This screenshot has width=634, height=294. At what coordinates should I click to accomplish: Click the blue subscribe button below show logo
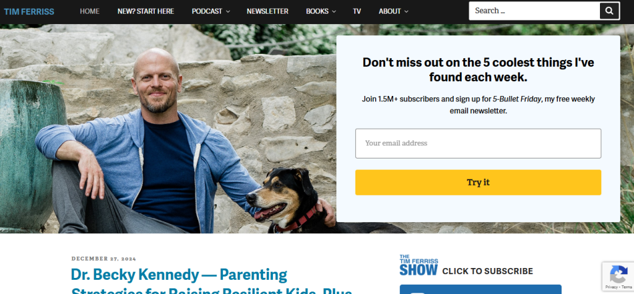[480, 289]
